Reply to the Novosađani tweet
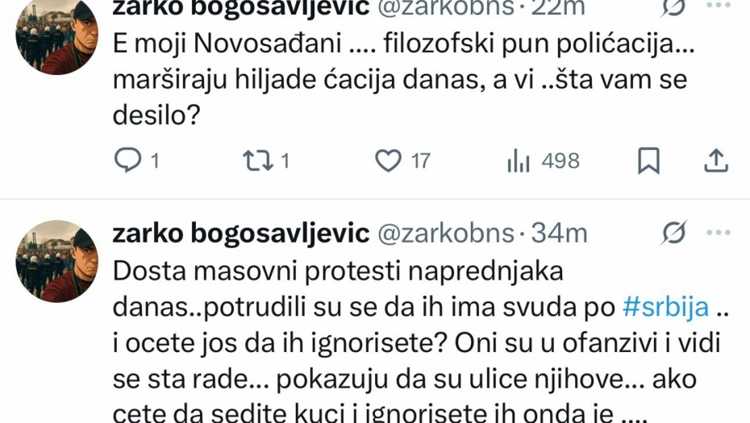This screenshot has height=423, width=750. [x=127, y=161]
